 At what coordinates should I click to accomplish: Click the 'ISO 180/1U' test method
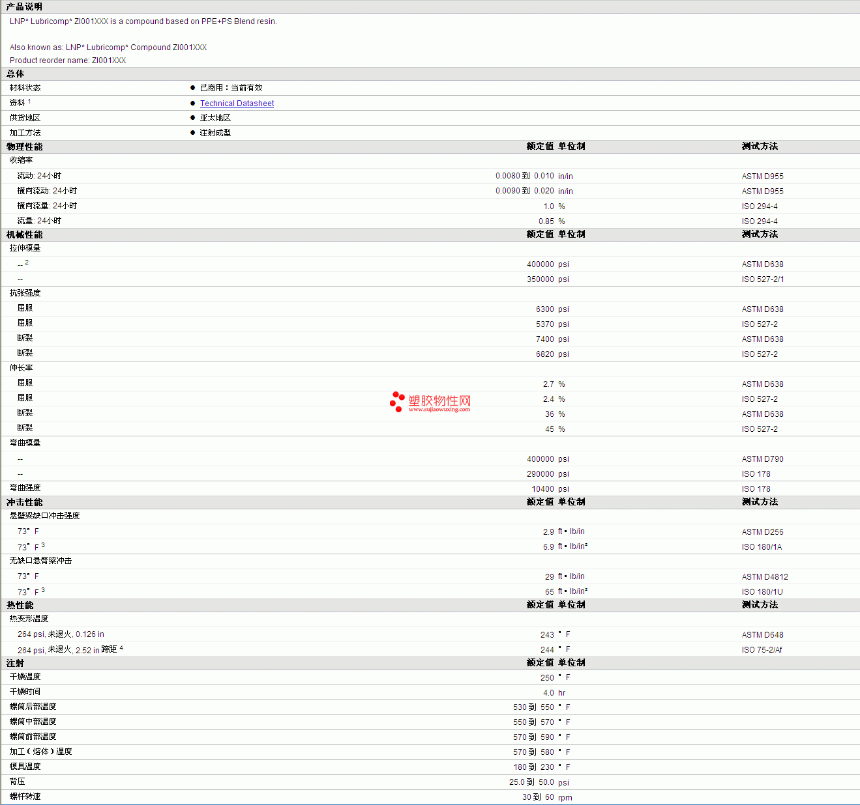pos(762,592)
